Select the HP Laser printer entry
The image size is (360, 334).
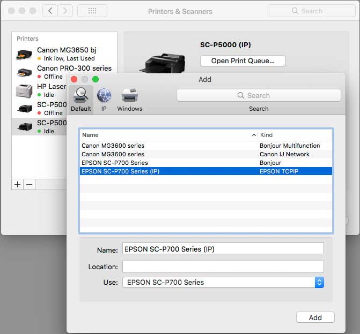[39, 90]
